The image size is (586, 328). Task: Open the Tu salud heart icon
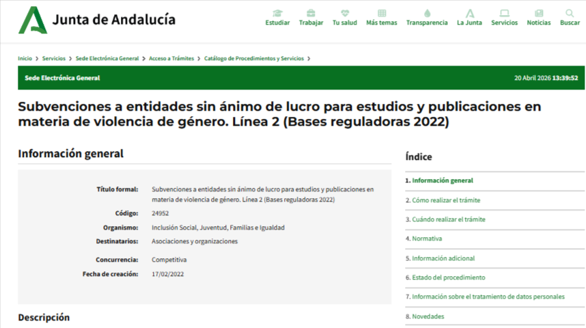point(345,14)
